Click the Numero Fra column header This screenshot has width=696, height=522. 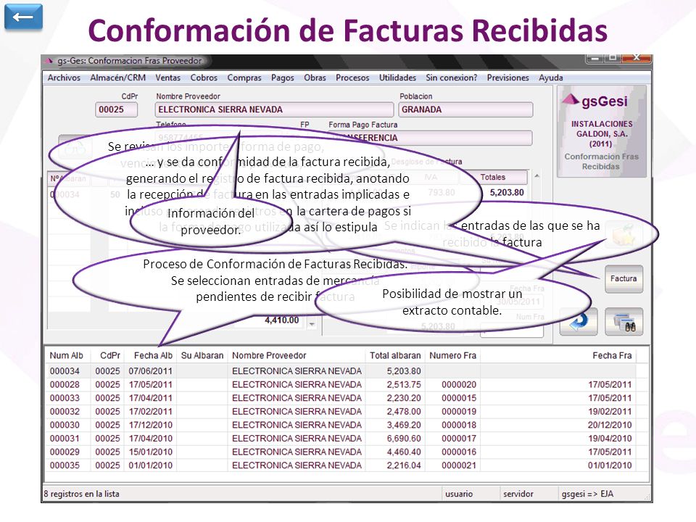452,355
